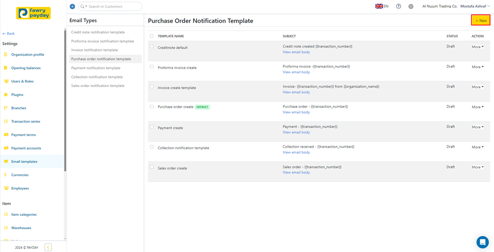Click the Plugins puzzle icon

[6, 95]
